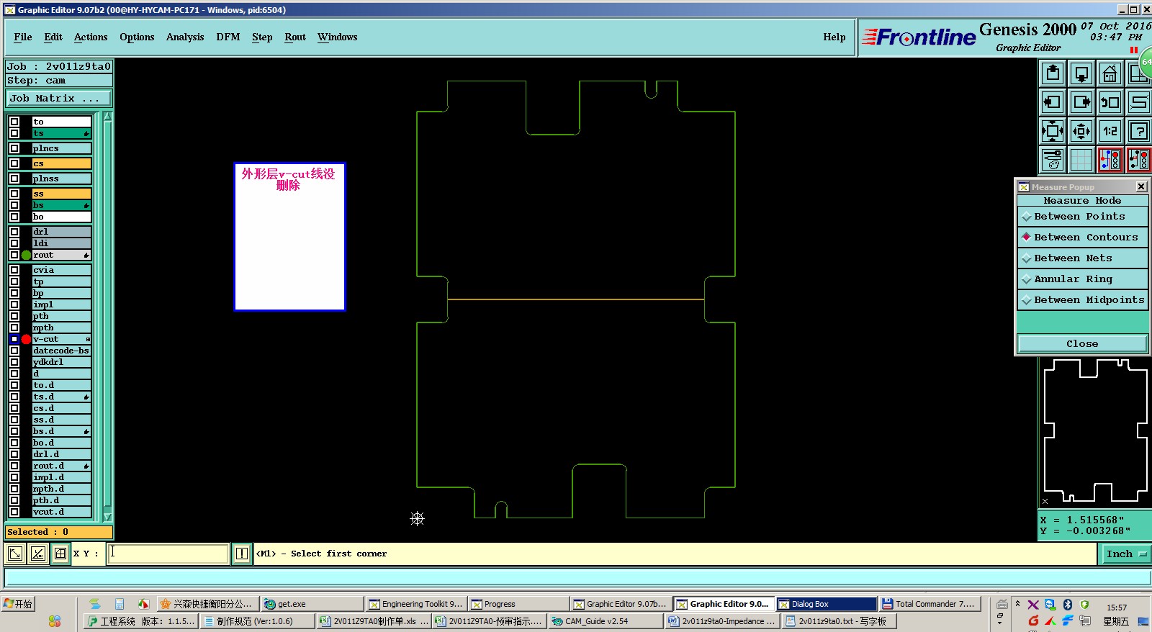
Task: Open the tools and palette settings icon
Action: pos(1053,160)
